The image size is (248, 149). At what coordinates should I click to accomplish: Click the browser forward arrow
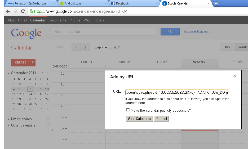(15, 11)
